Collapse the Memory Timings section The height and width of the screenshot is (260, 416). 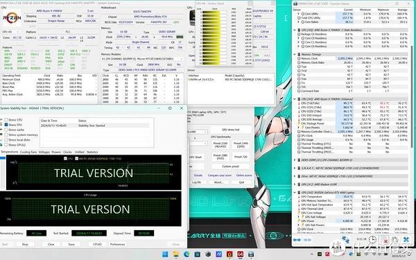[x=295, y=54]
